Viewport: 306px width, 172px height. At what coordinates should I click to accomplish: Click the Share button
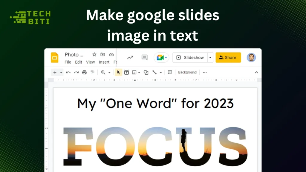[x=228, y=57]
